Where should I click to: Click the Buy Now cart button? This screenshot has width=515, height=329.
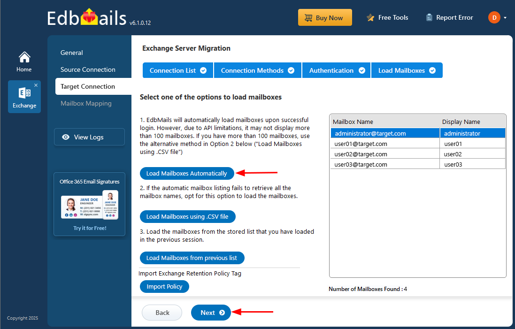click(324, 18)
